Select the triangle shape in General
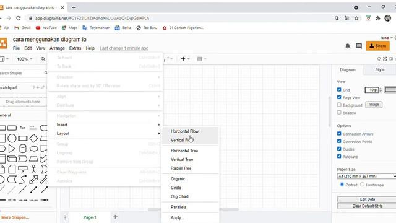The width and height of the screenshot is (396, 223). click(12, 149)
